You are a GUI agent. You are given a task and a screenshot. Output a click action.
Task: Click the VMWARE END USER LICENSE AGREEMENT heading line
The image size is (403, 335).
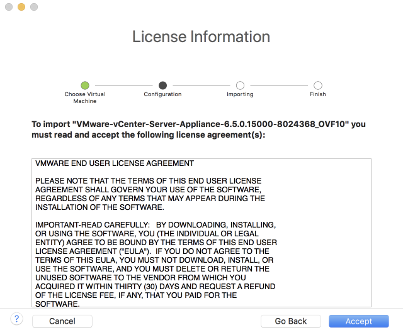tap(115, 163)
